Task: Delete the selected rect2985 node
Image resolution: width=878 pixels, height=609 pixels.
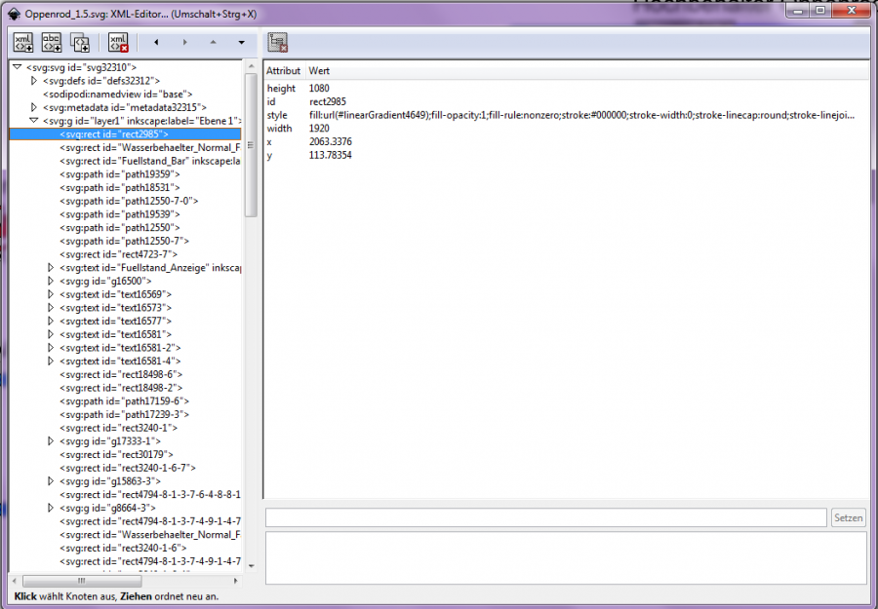Action: click(x=117, y=42)
